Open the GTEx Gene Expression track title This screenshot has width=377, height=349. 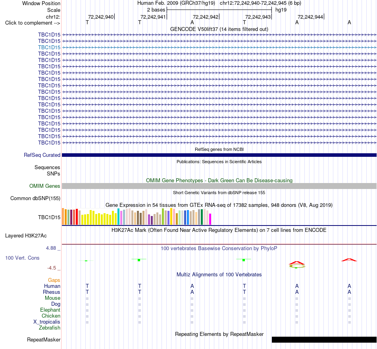tap(219, 205)
